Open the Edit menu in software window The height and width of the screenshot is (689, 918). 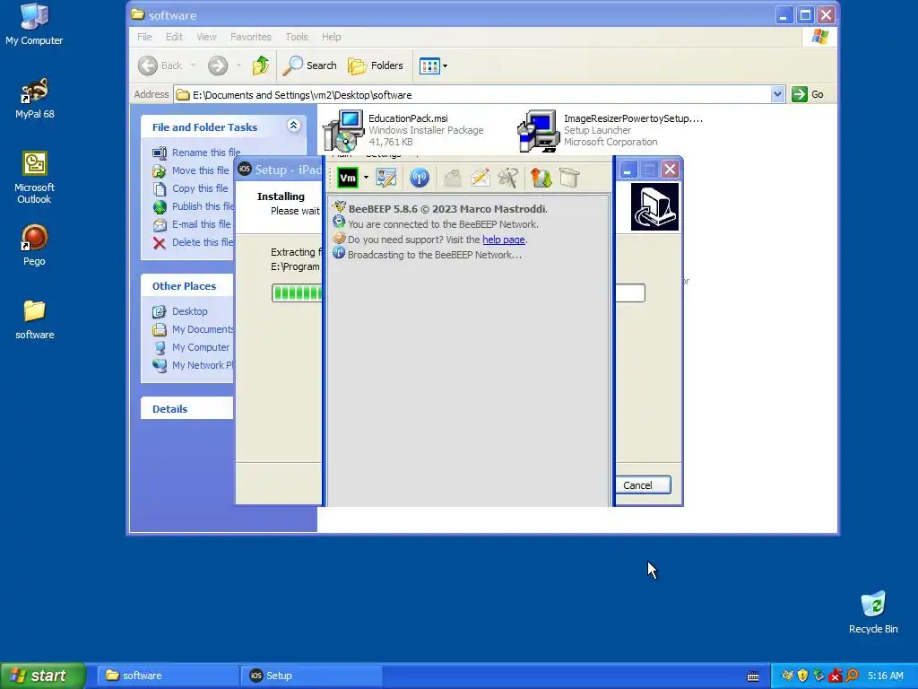pos(174,37)
